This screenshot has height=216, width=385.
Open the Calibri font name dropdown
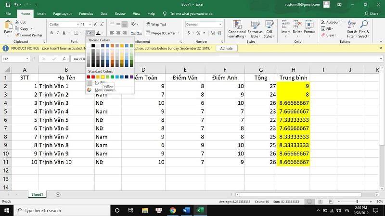point(77,24)
